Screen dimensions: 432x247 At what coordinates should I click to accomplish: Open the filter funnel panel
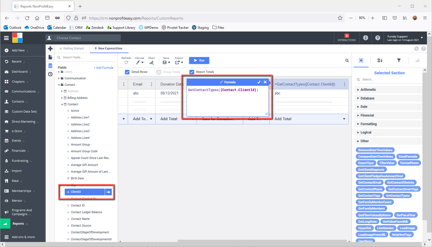tap(399, 60)
